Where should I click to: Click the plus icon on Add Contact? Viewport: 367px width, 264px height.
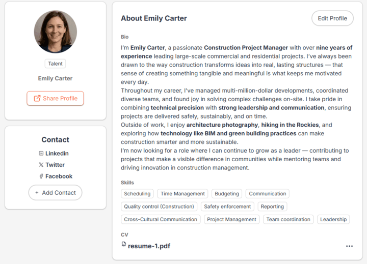coord(37,193)
